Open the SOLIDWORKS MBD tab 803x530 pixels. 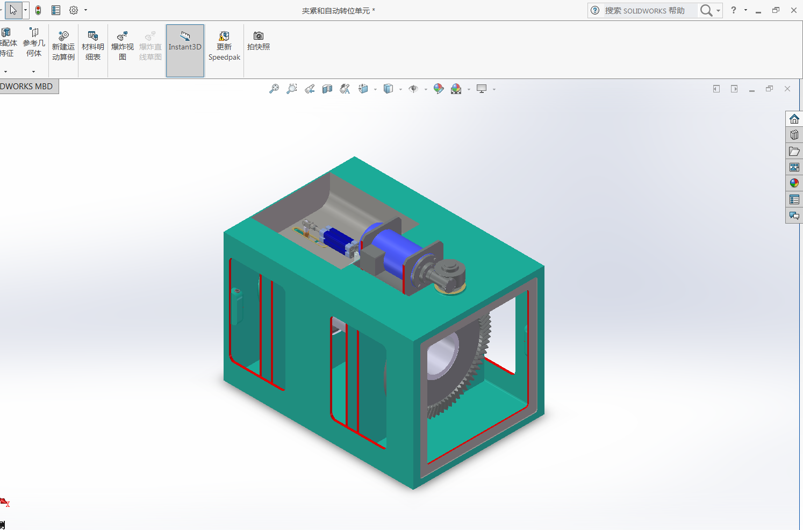point(27,87)
